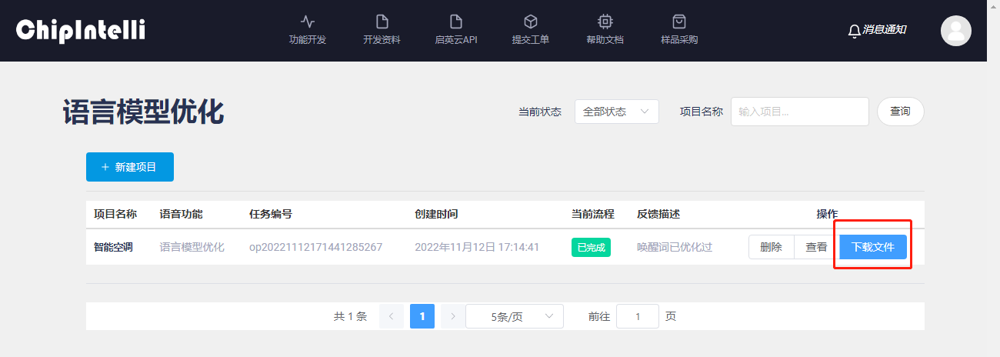Click the notification bell icon

854,31
